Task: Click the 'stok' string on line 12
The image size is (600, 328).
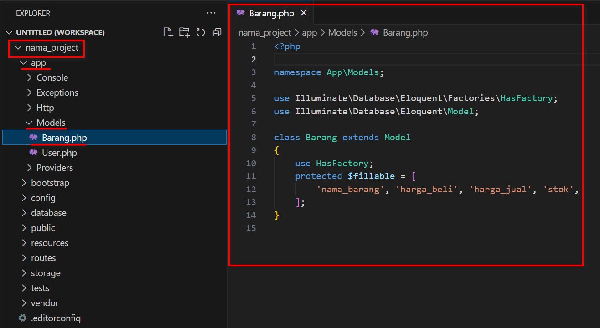Action: click(558, 189)
